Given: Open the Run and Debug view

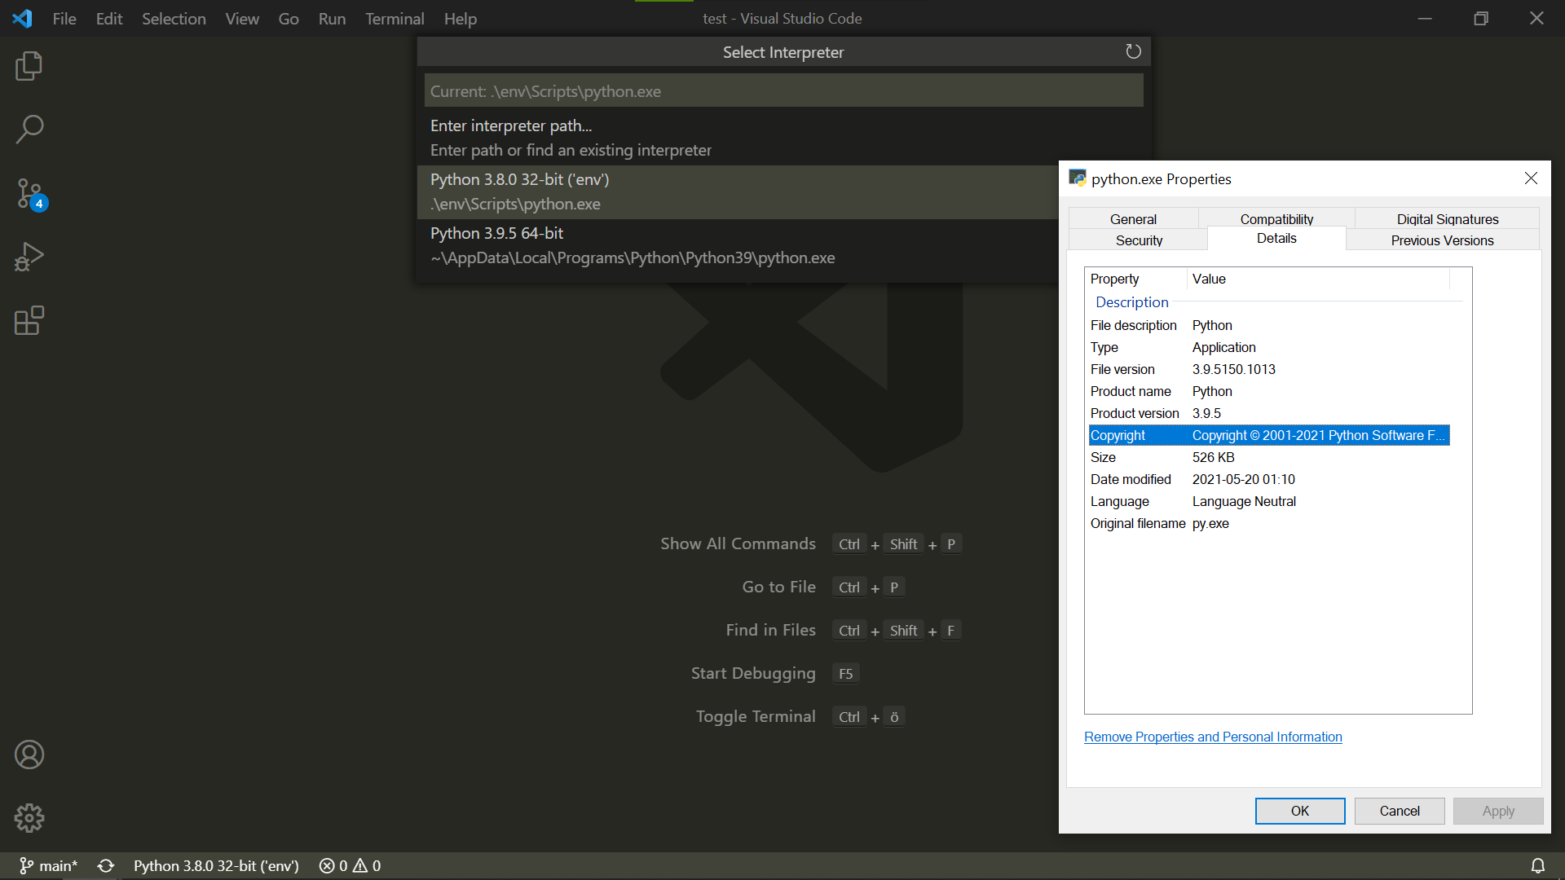Looking at the screenshot, I should (29, 257).
